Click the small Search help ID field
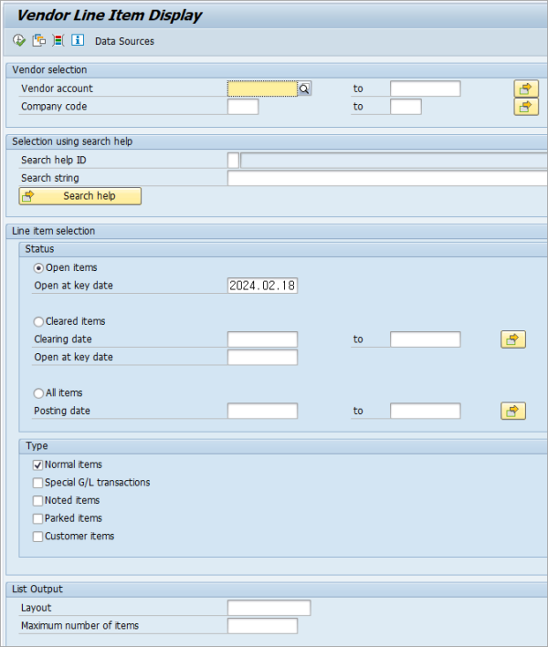548x647 pixels. point(233,161)
